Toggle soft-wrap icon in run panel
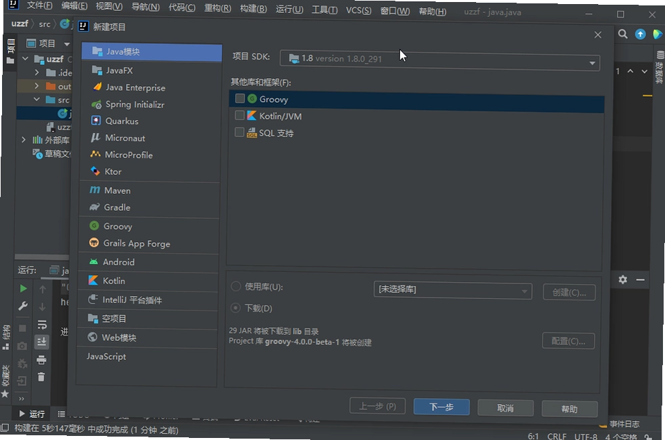 tap(42, 325)
